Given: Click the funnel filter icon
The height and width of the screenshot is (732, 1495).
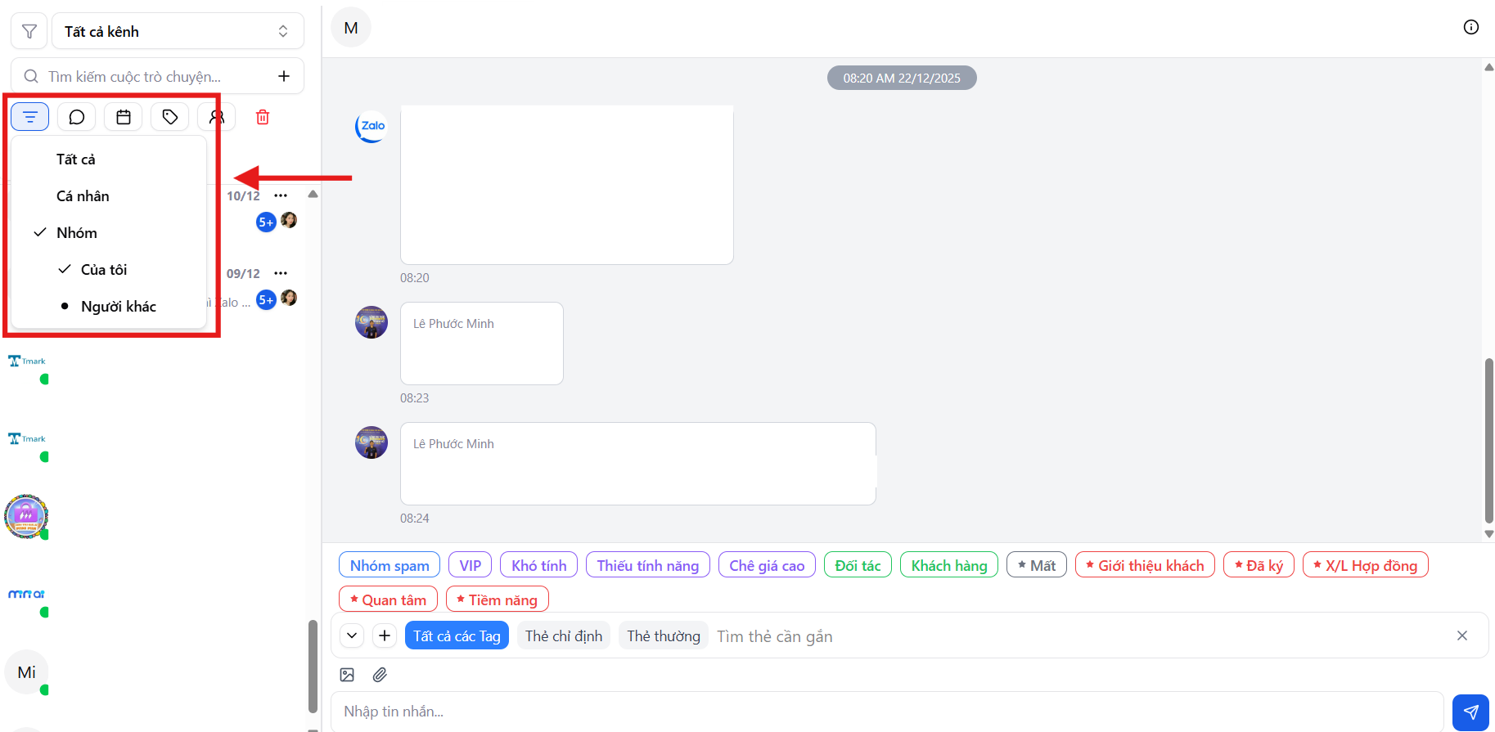Looking at the screenshot, I should tap(29, 32).
